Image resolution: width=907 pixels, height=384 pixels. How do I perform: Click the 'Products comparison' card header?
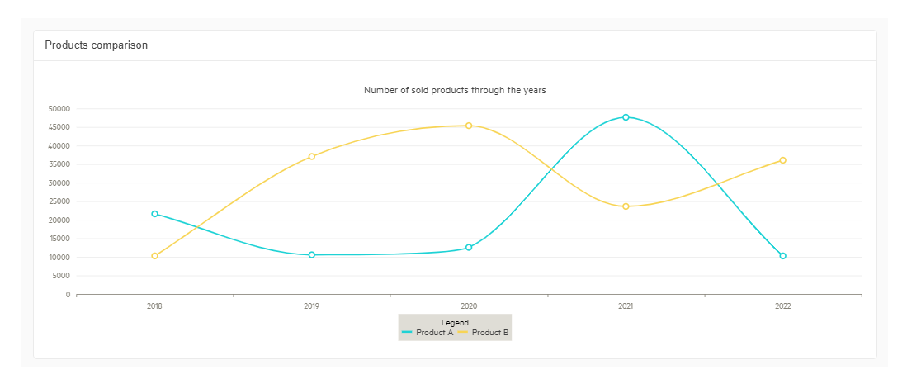coord(97,45)
